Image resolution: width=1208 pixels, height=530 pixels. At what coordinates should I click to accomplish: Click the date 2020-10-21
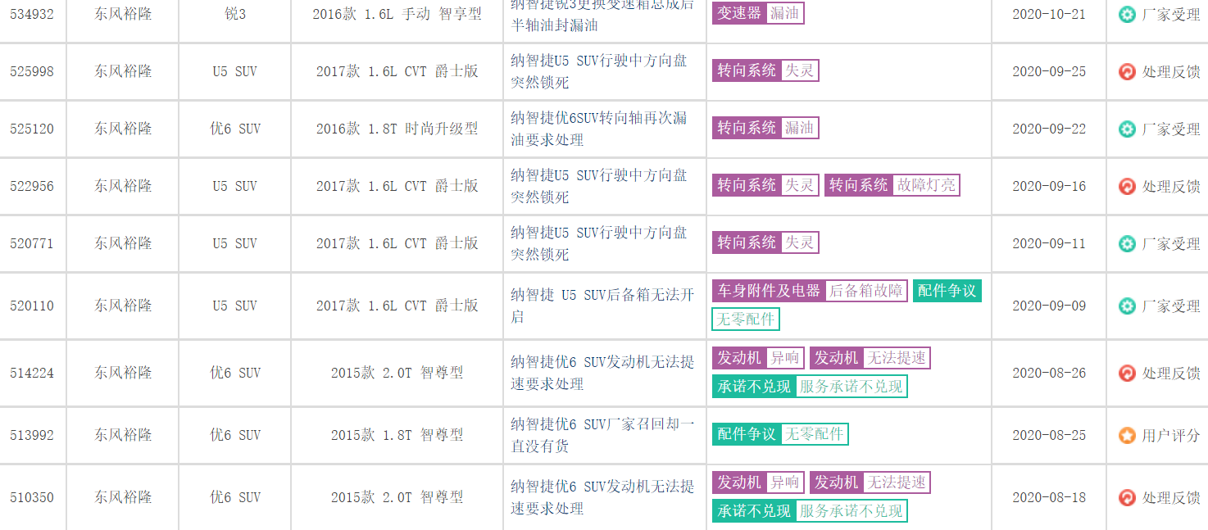pyautogui.click(x=1048, y=15)
